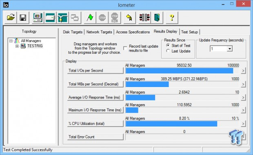Screen dimensions: 253x155
Task: Click the 95032.50 IOPS value
Action: click(184, 65)
